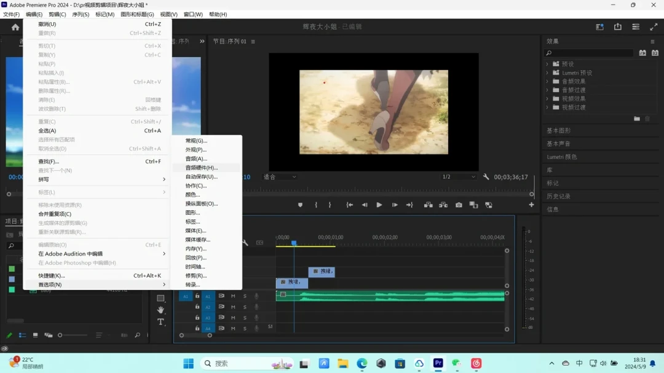Image resolution: width=664 pixels, height=373 pixels.
Task: Toggle sync lock on track A2
Action: [x=221, y=307]
